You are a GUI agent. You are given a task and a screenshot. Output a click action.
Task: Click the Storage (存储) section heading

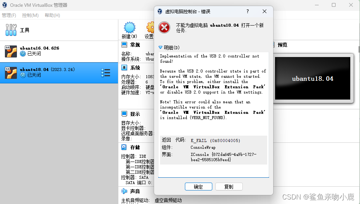pos(135,147)
